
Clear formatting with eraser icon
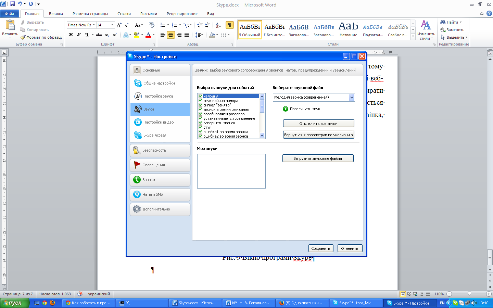tap(152, 25)
